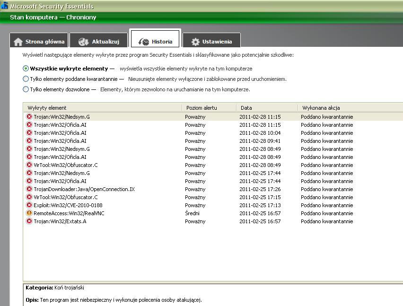Click red alert icon of Oficla.AI at 10:04

(x=29, y=132)
